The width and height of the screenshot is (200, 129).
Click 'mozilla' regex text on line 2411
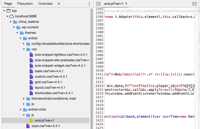[x=132, y=74]
